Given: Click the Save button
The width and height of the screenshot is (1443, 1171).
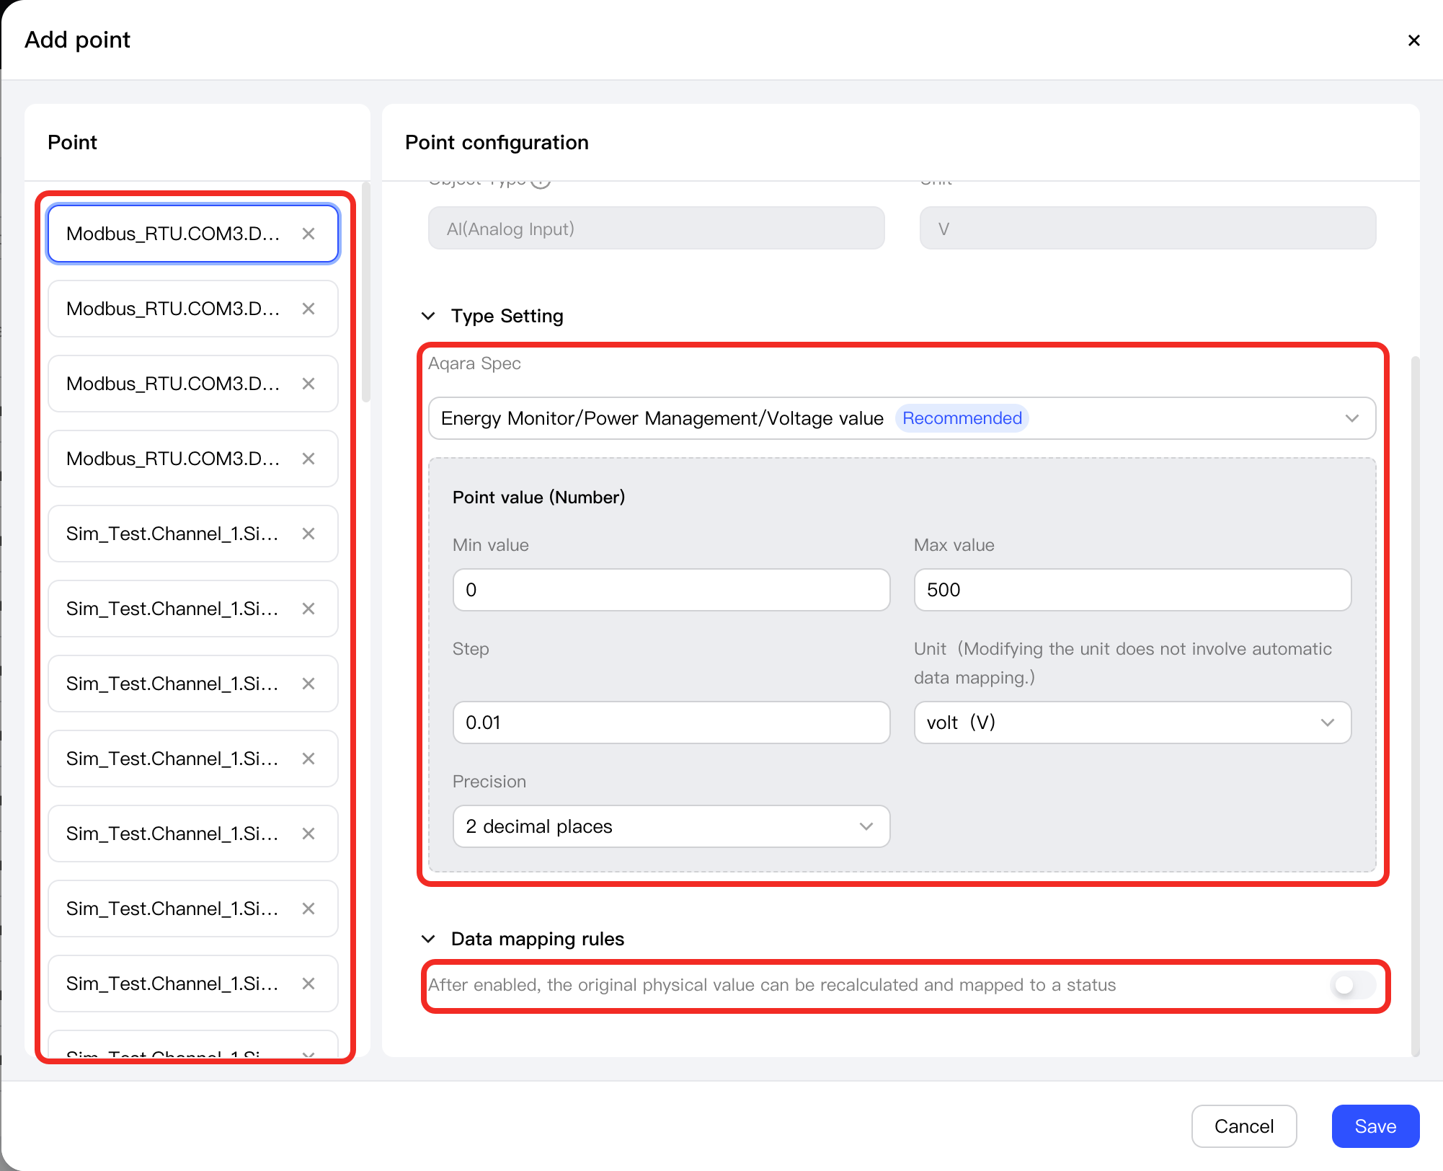Looking at the screenshot, I should point(1375,1126).
